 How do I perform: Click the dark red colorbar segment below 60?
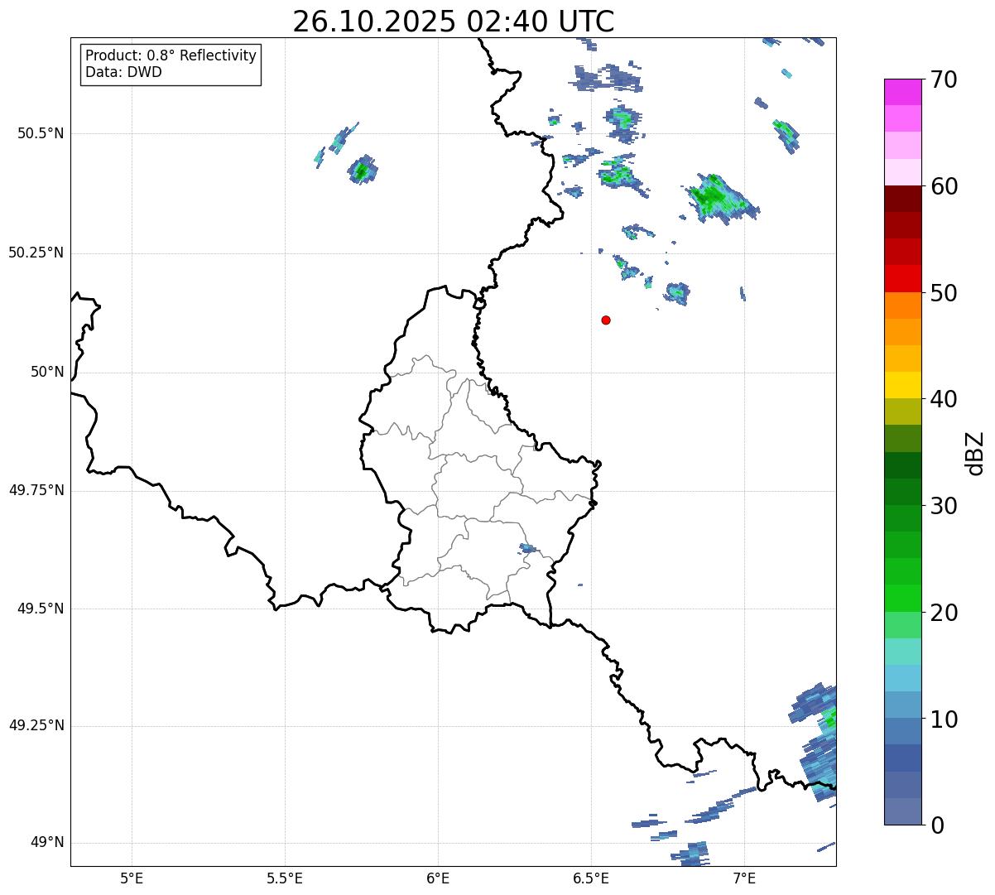pyautogui.click(x=902, y=199)
